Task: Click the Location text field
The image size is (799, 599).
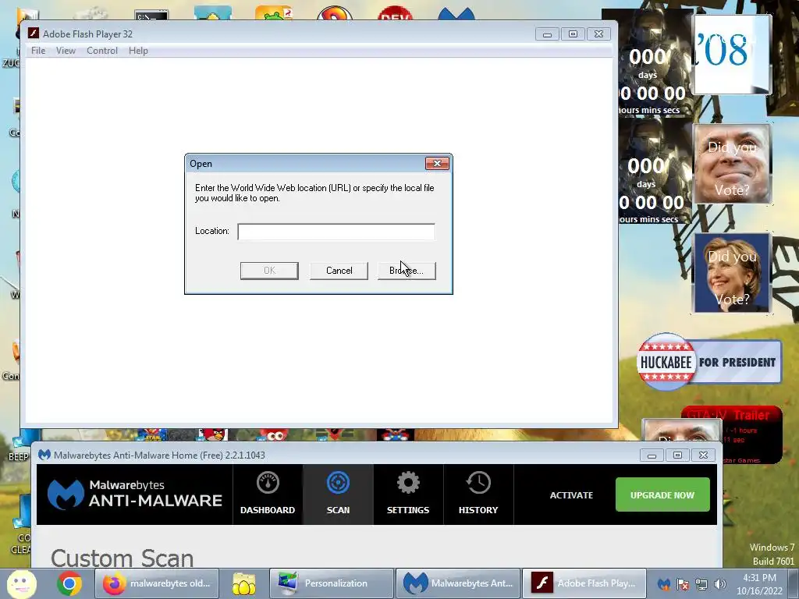Action: click(x=336, y=231)
